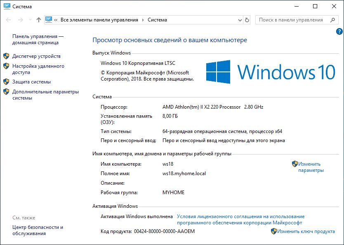Open recent locations dropdown chevron

[29, 20]
